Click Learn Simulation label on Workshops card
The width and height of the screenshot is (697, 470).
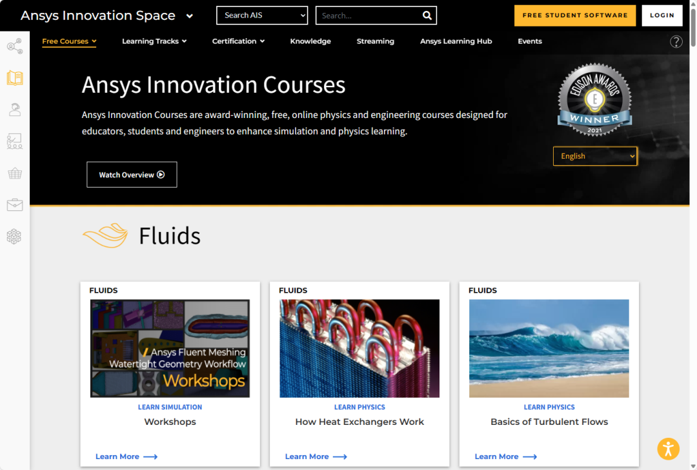pyautogui.click(x=170, y=407)
